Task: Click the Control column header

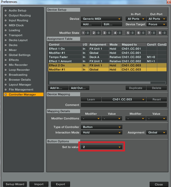Action: [x=65, y=44]
